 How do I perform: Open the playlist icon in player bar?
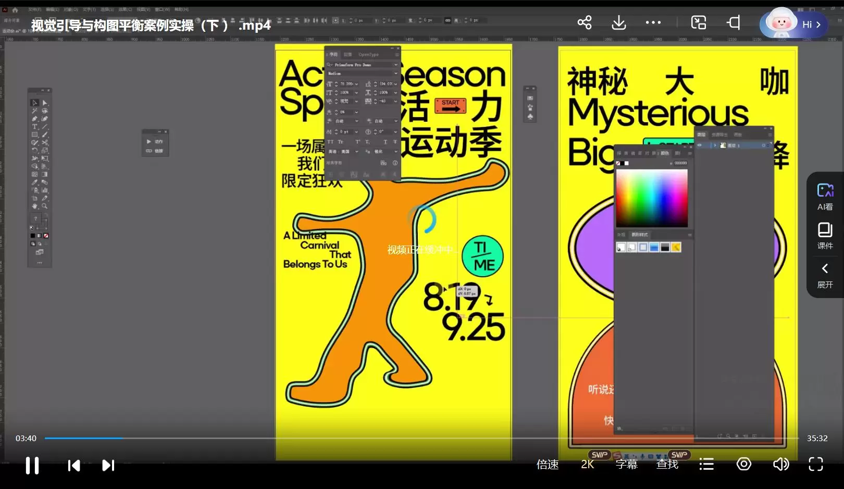(x=706, y=464)
